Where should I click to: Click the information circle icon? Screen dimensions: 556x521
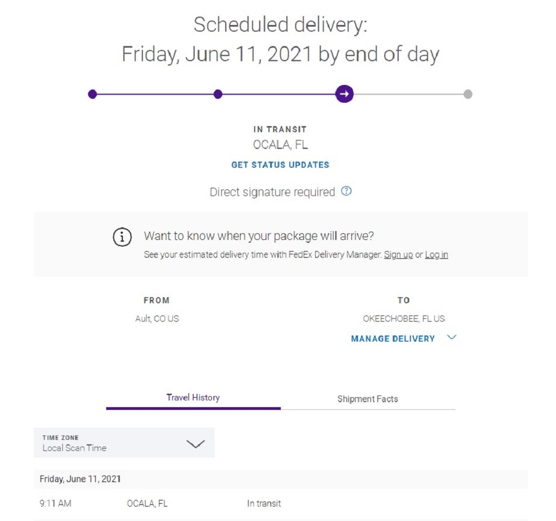pyautogui.click(x=122, y=237)
